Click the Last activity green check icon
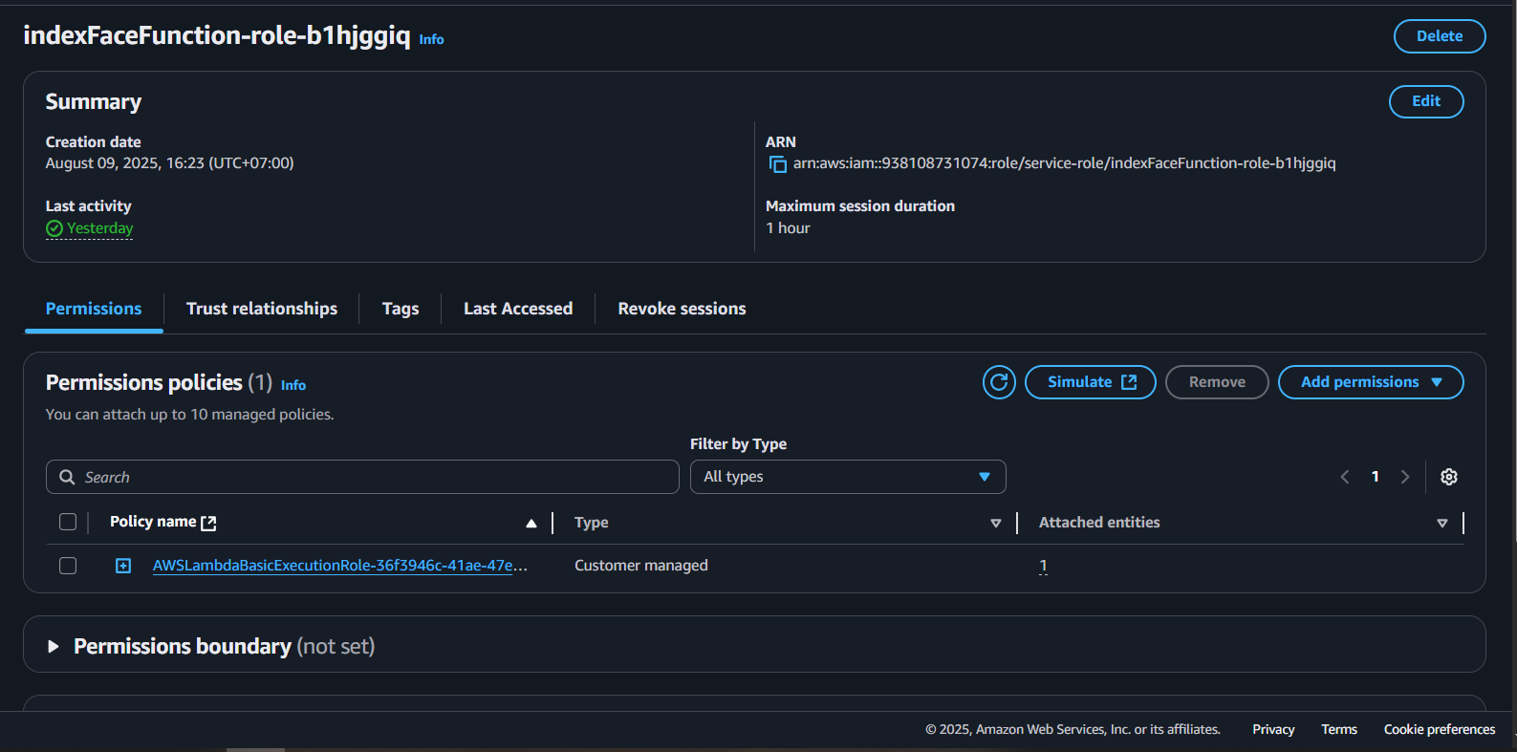This screenshot has width=1517, height=752. coord(54,228)
